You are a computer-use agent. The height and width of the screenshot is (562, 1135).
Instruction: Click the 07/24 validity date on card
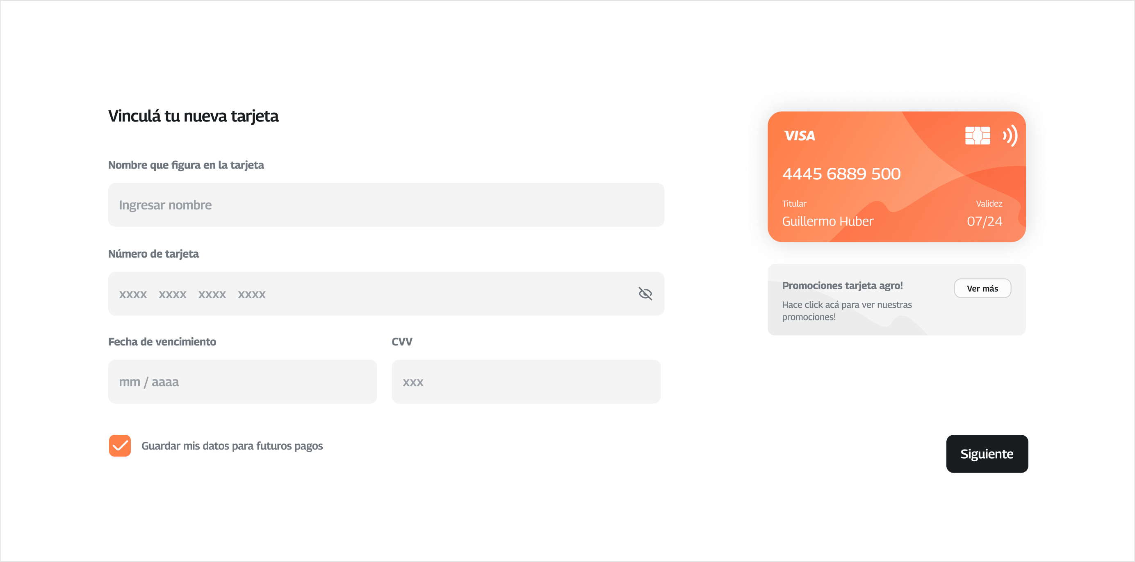[x=984, y=221]
